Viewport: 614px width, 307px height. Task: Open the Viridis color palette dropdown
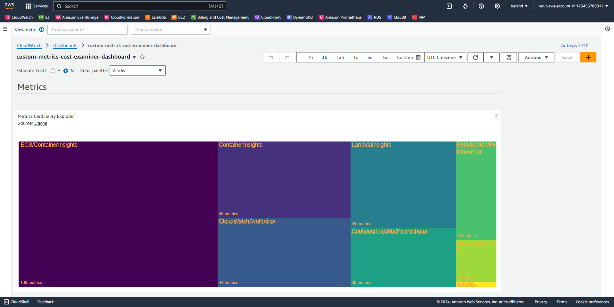coord(137,70)
